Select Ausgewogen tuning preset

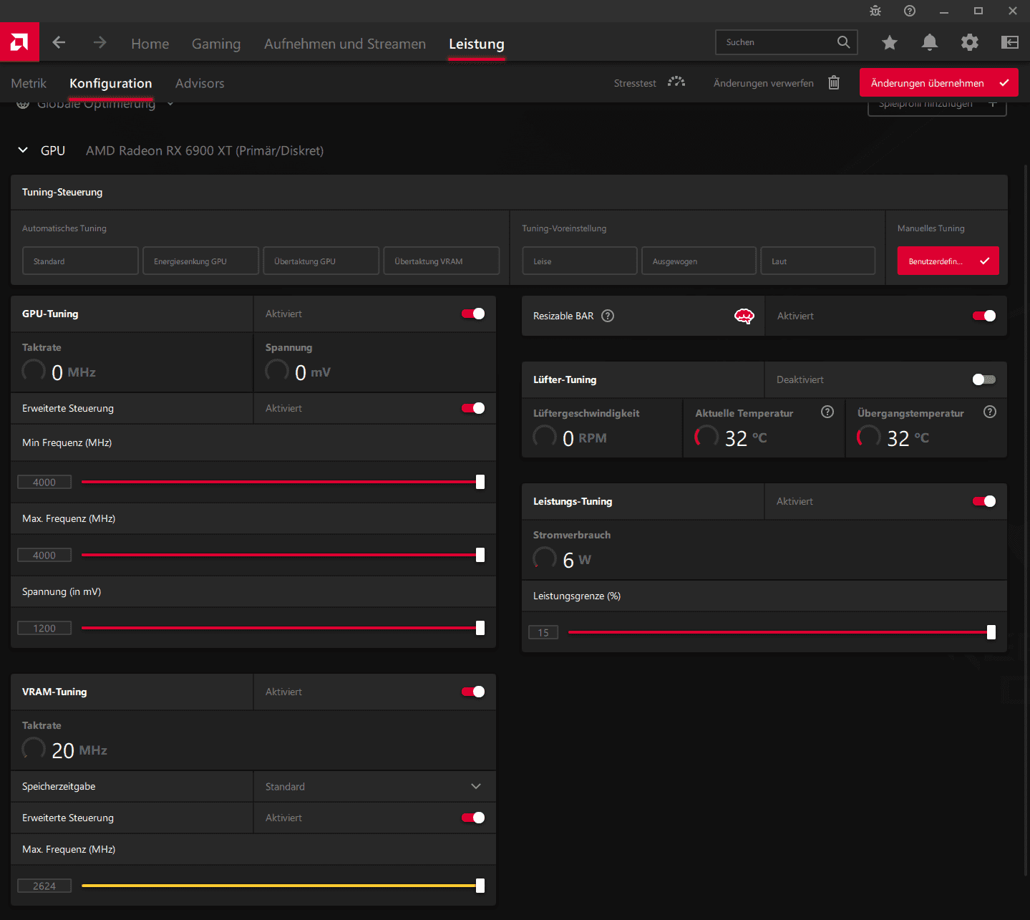699,261
